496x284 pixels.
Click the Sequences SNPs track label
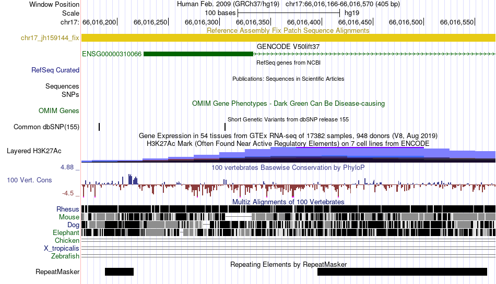[62, 90]
